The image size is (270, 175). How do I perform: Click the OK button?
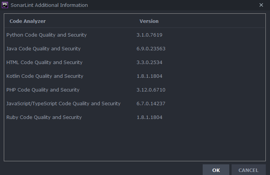click(216, 170)
